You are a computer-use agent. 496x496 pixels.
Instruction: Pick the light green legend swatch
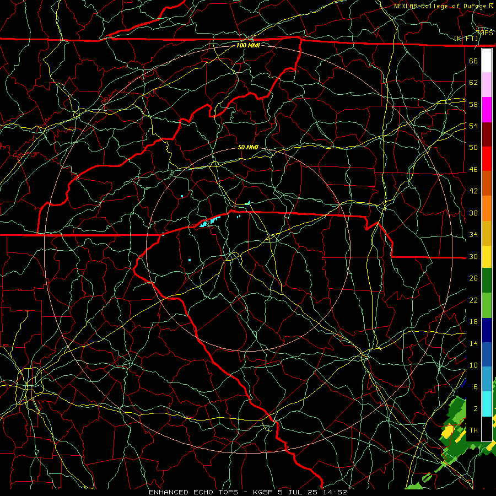[x=487, y=305]
